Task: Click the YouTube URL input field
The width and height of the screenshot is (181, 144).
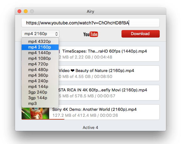Action: (x=90, y=23)
